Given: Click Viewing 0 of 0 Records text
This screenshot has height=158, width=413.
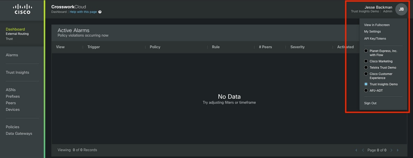Looking at the screenshot, I should point(77,150).
